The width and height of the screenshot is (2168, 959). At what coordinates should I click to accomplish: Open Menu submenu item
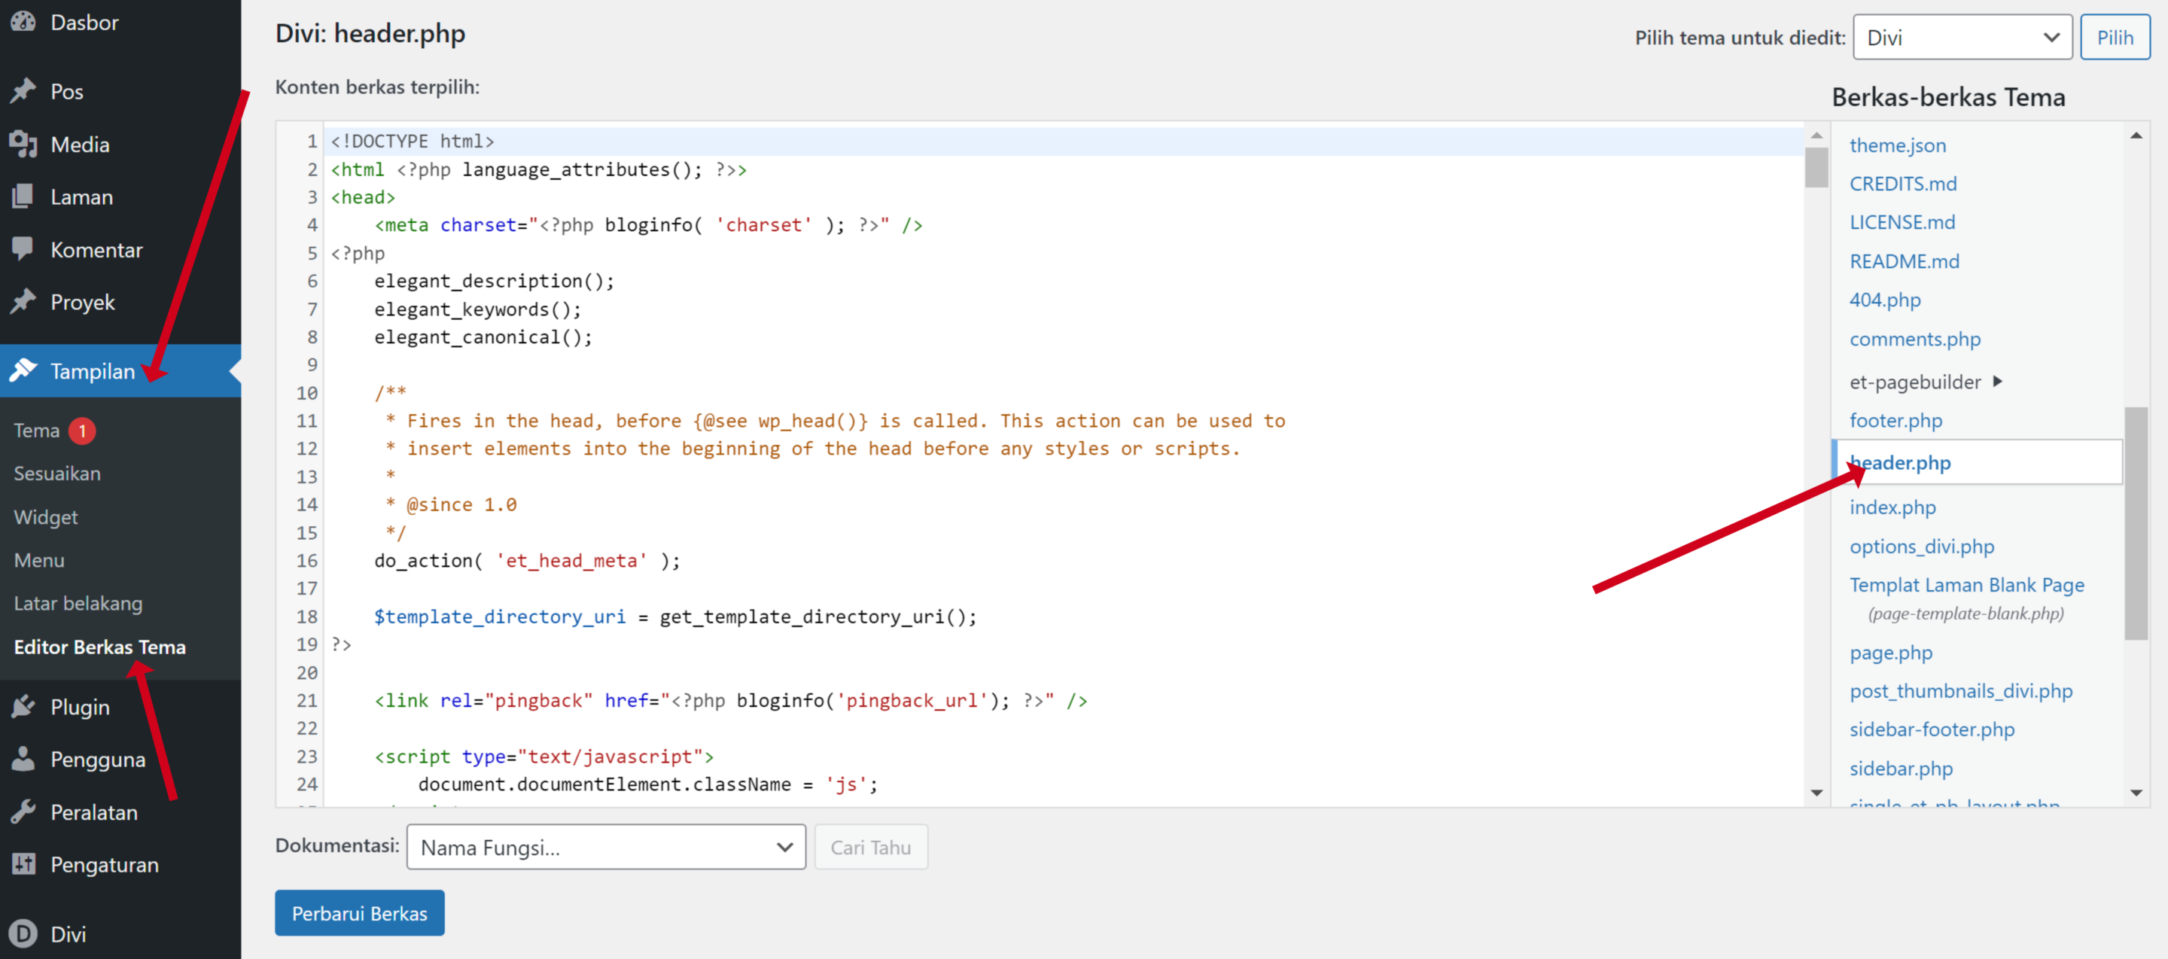pyautogui.click(x=38, y=560)
